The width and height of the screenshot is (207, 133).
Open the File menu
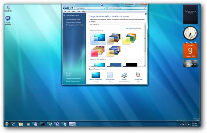coord(65,12)
